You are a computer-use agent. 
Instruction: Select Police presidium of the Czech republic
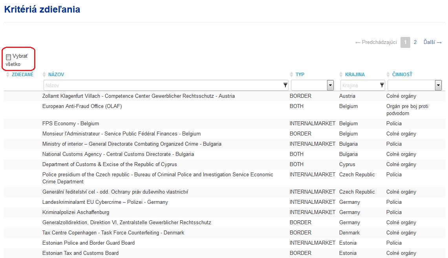pos(224,178)
